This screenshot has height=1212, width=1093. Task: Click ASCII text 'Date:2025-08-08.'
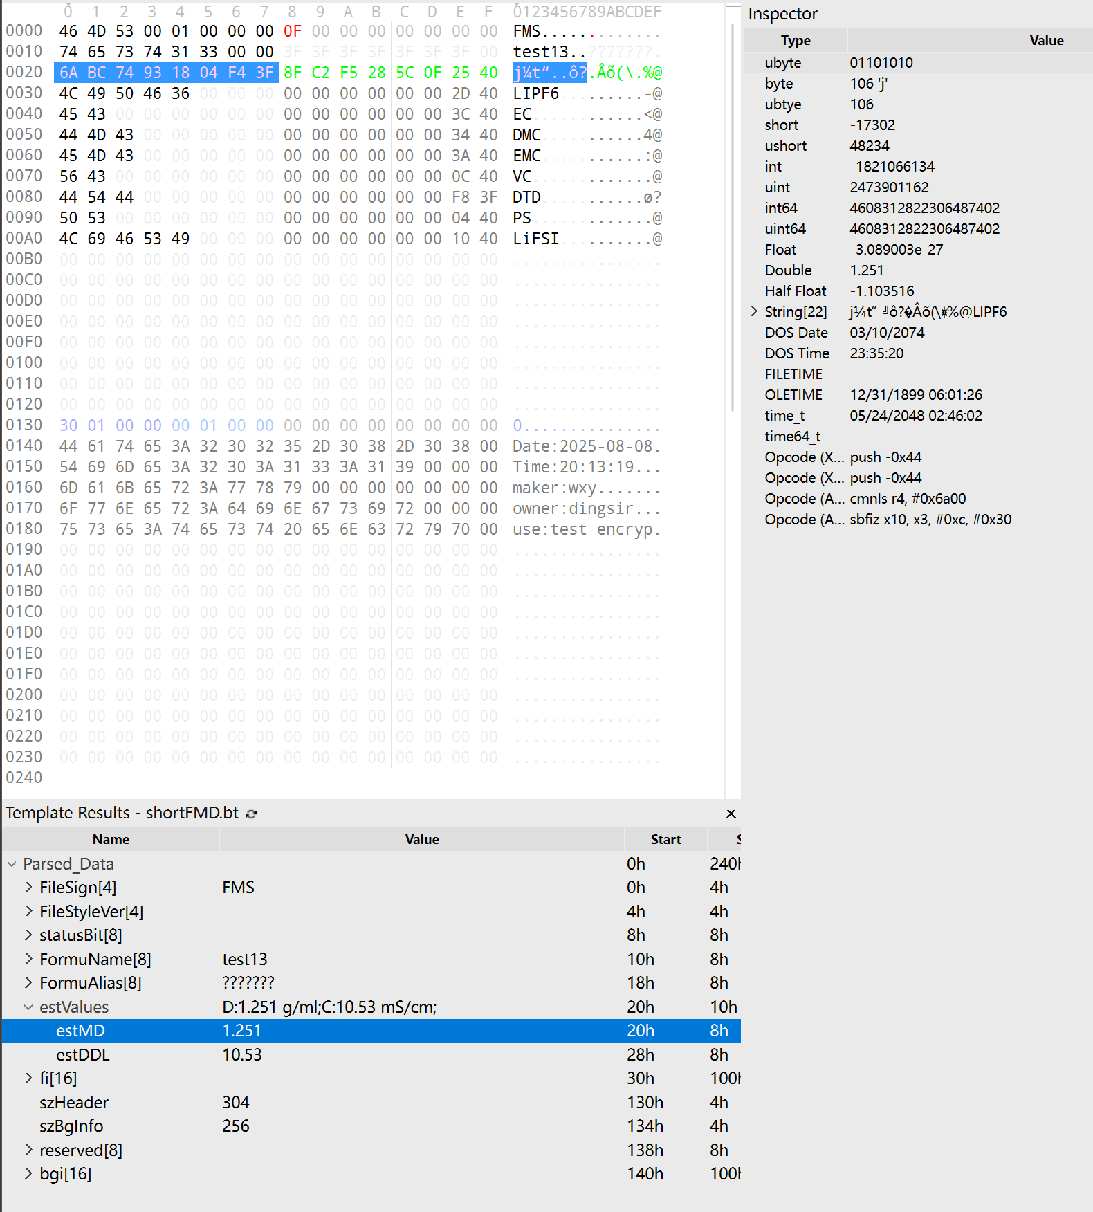pos(587,446)
